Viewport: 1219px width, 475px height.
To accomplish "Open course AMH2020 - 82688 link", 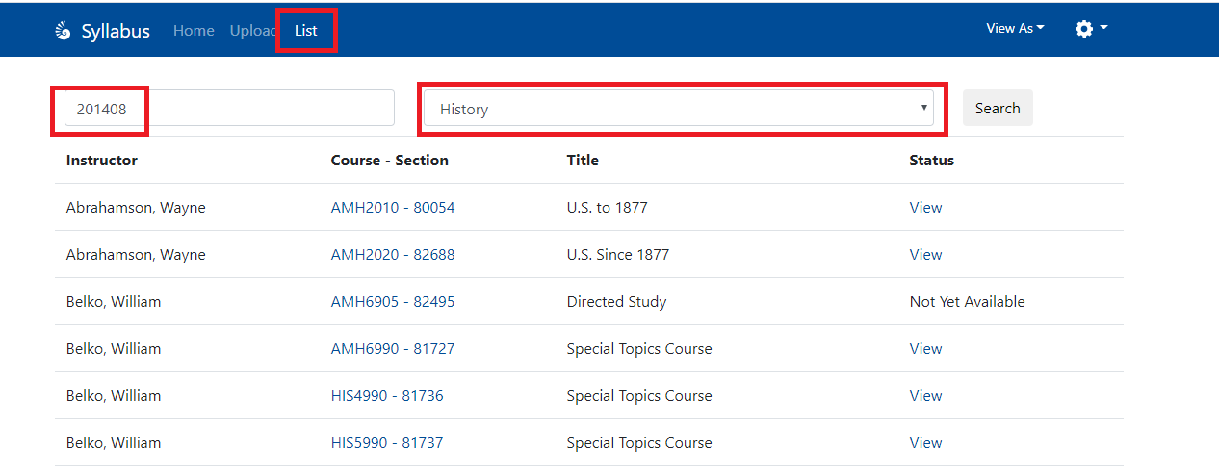I will click(x=393, y=254).
